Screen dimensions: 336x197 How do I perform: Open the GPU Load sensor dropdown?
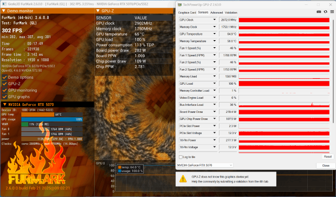[x=214, y=84]
